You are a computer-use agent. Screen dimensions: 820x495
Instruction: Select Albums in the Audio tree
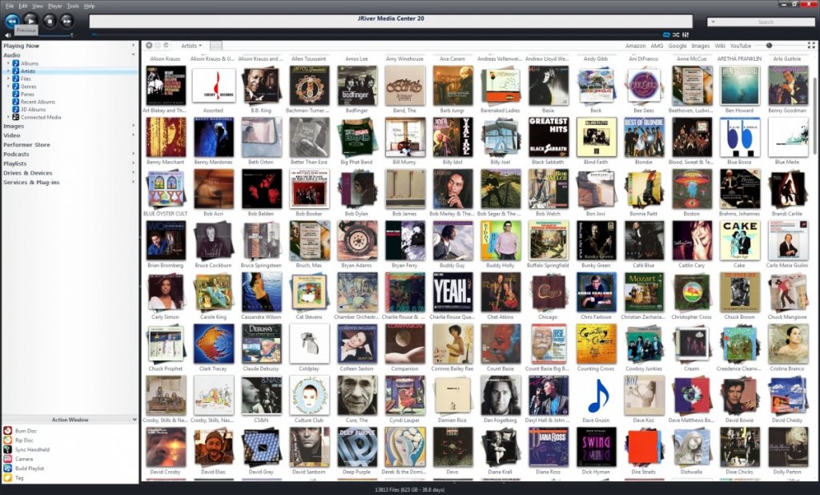(30, 63)
